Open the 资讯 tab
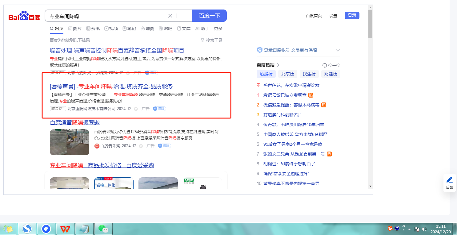Screen dimensions: 457x235 (x=93, y=29)
